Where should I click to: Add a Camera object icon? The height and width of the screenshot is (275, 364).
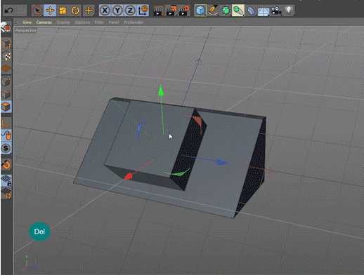tap(276, 11)
